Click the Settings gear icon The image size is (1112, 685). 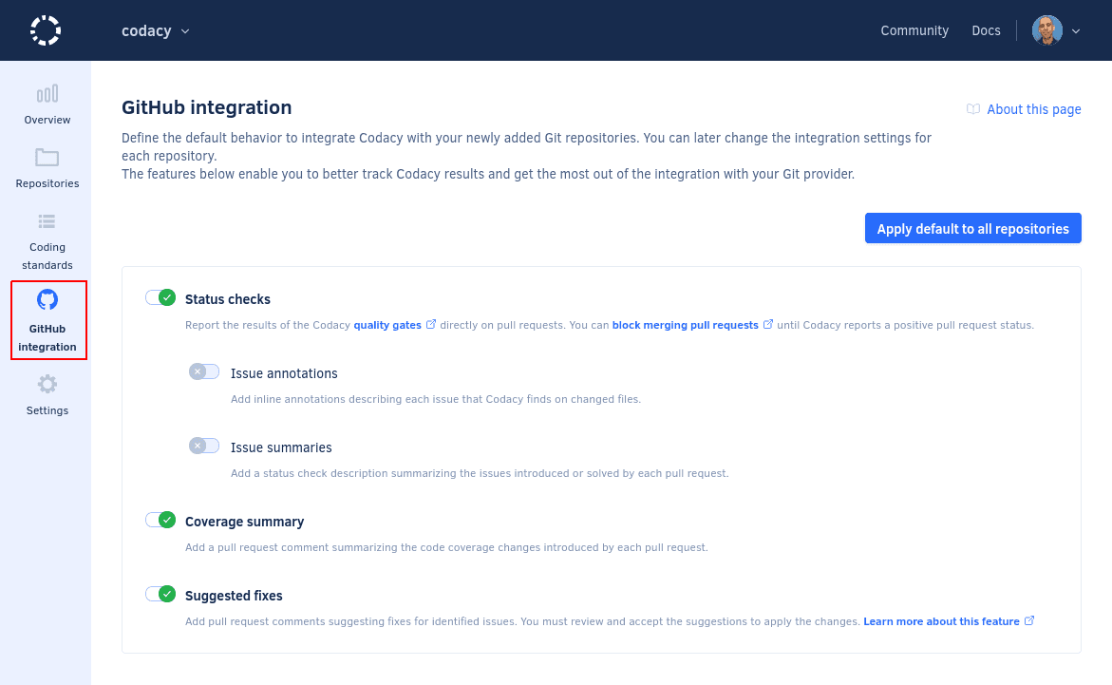pos(47,384)
